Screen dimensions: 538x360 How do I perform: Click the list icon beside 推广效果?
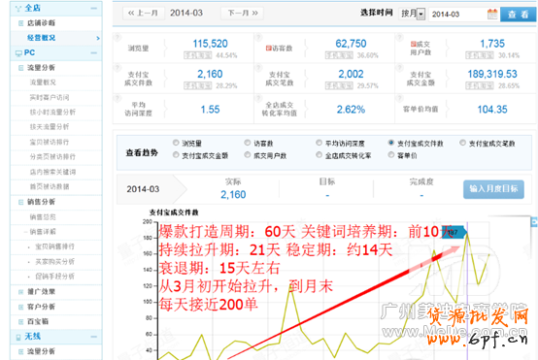pyautogui.click(x=21, y=292)
